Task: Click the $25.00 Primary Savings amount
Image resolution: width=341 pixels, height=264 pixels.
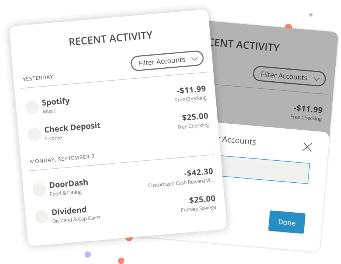Action: click(x=202, y=199)
